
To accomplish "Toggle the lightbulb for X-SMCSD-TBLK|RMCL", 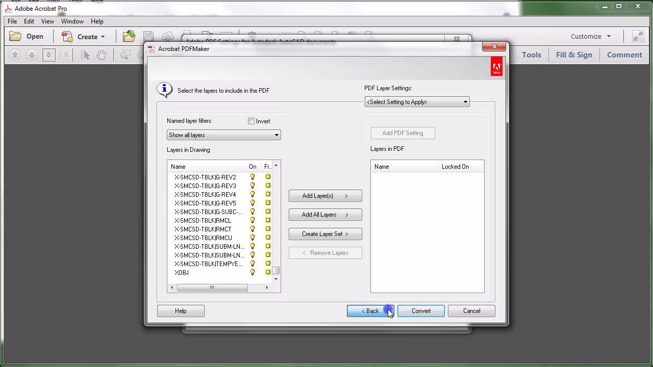I will pyautogui.click(x=252, y=220).
